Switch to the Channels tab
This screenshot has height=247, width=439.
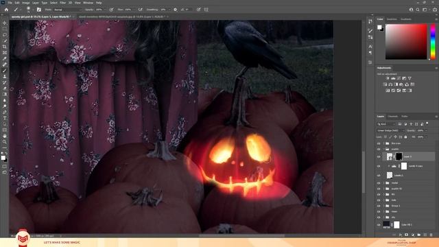pos(392,117)
